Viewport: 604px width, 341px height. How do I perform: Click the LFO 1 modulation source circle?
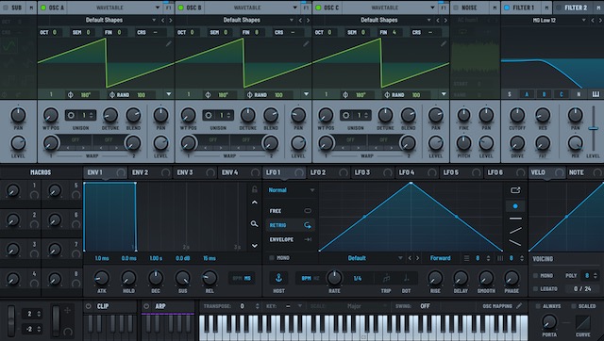[x=299, y=172]
